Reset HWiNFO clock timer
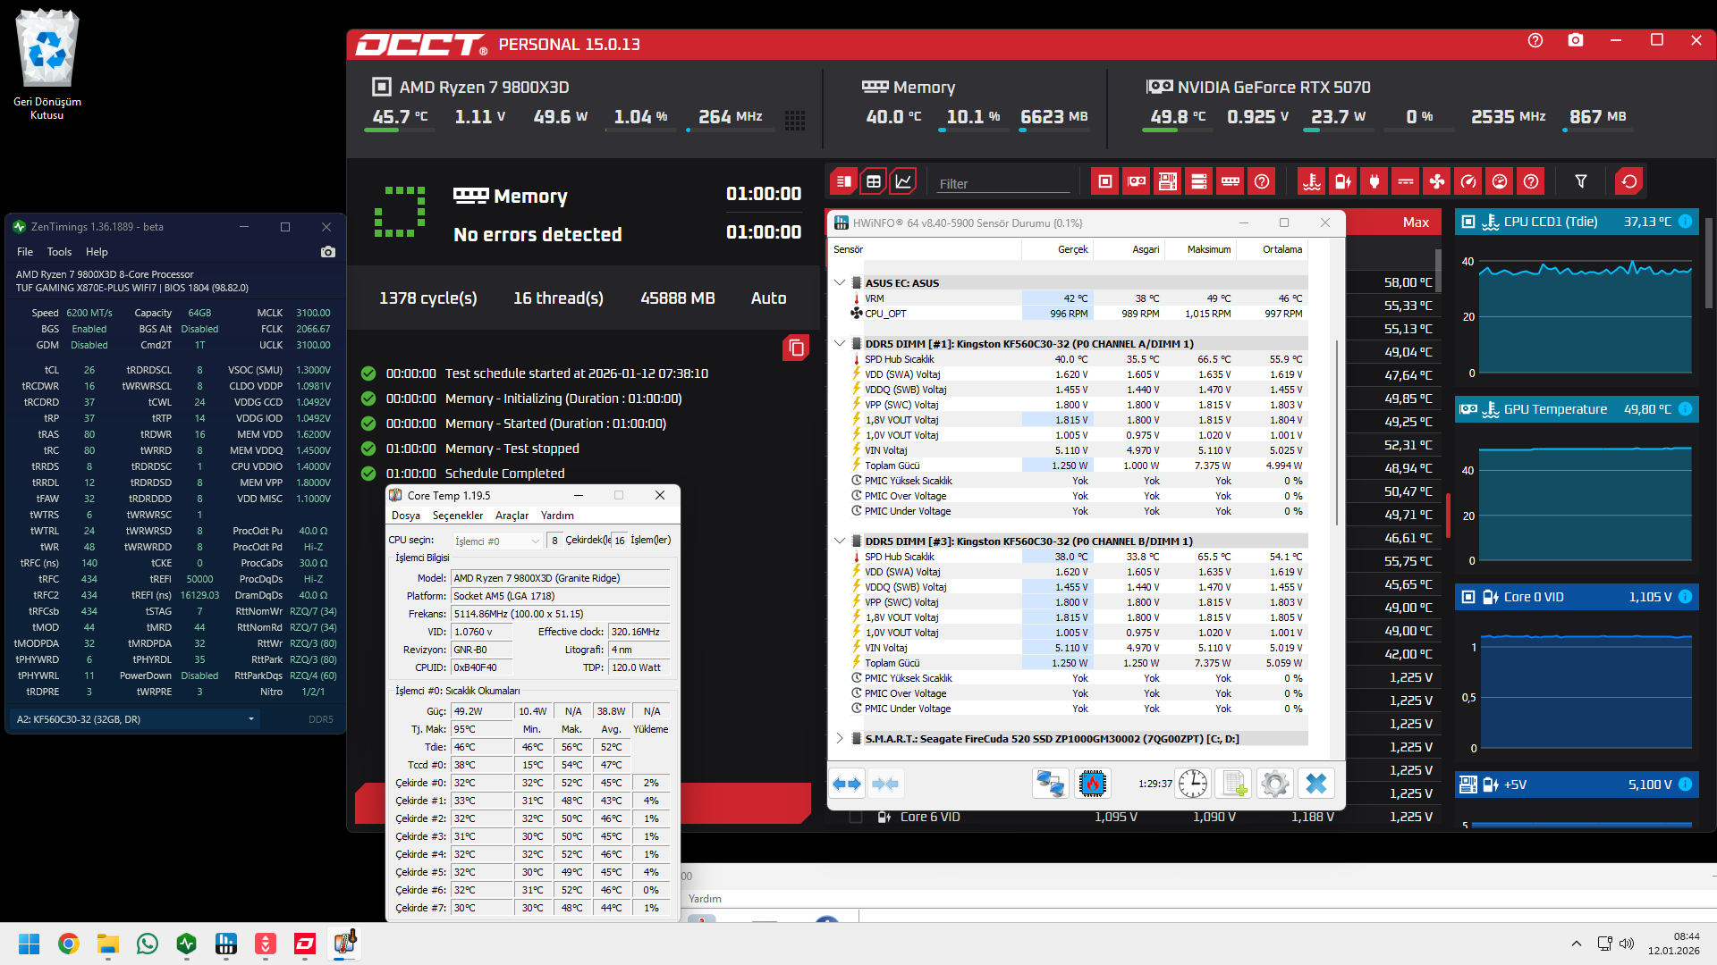This screenshot has width=1717, height=965. tap(1193, 784)
